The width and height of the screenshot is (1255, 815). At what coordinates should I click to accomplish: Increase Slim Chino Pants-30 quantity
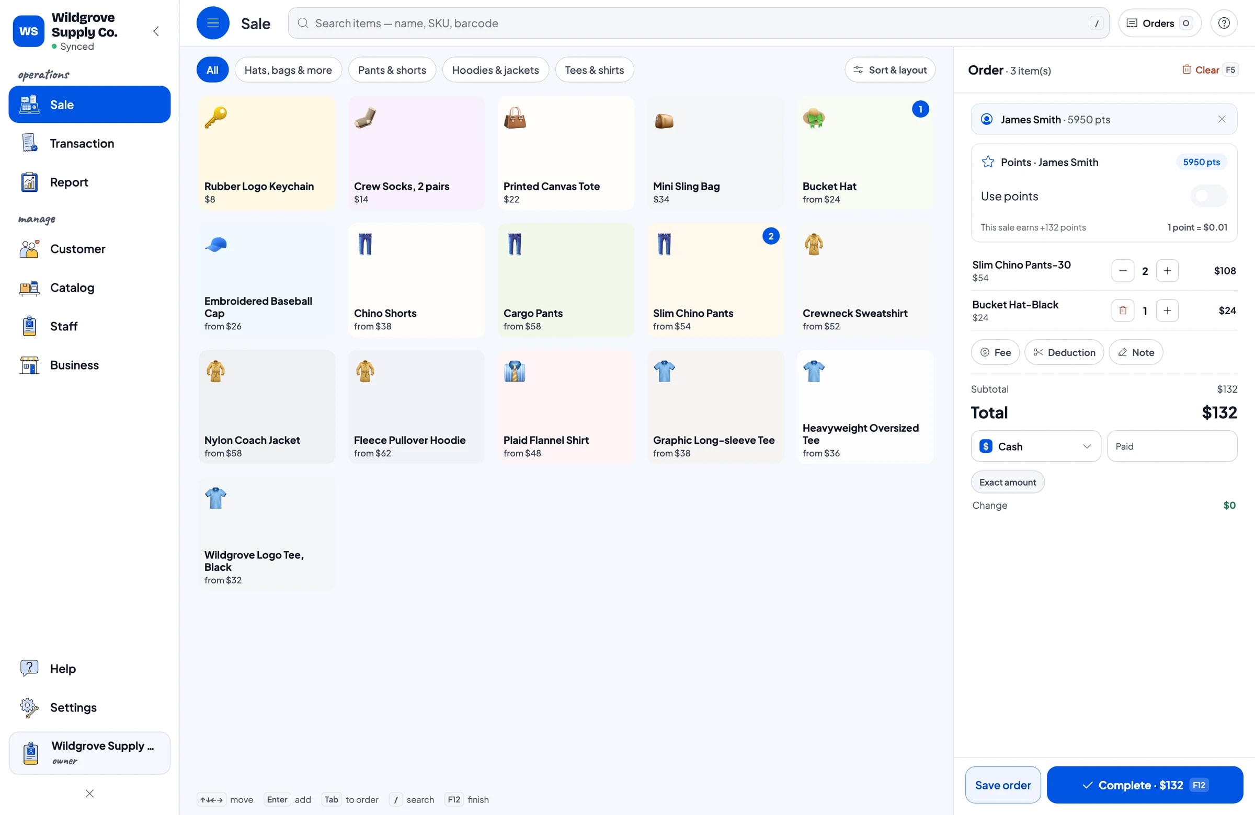tap(1167, 271)
